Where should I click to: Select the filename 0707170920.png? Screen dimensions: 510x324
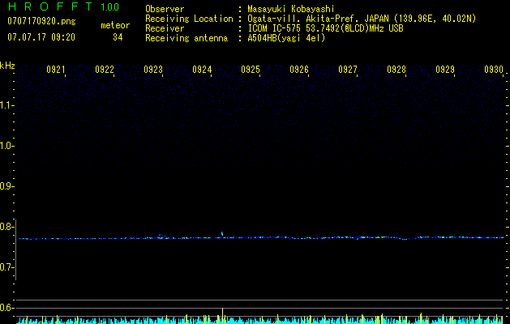pyautogui.click(x=41, y=21)
